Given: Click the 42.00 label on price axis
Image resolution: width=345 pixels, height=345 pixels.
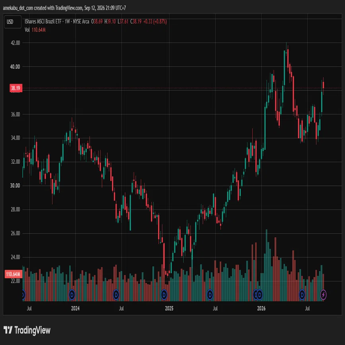Looking at the screenshot, I should point(16,43).
